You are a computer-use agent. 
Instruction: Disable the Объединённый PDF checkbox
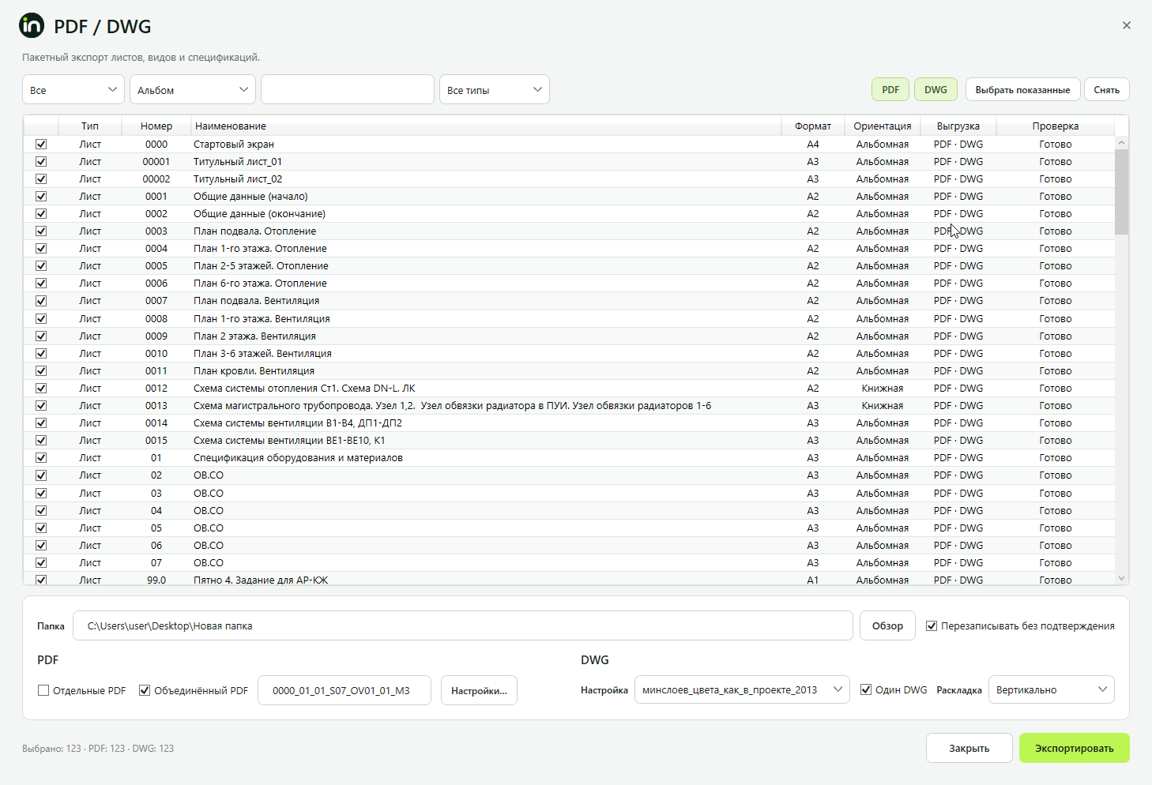145,690
